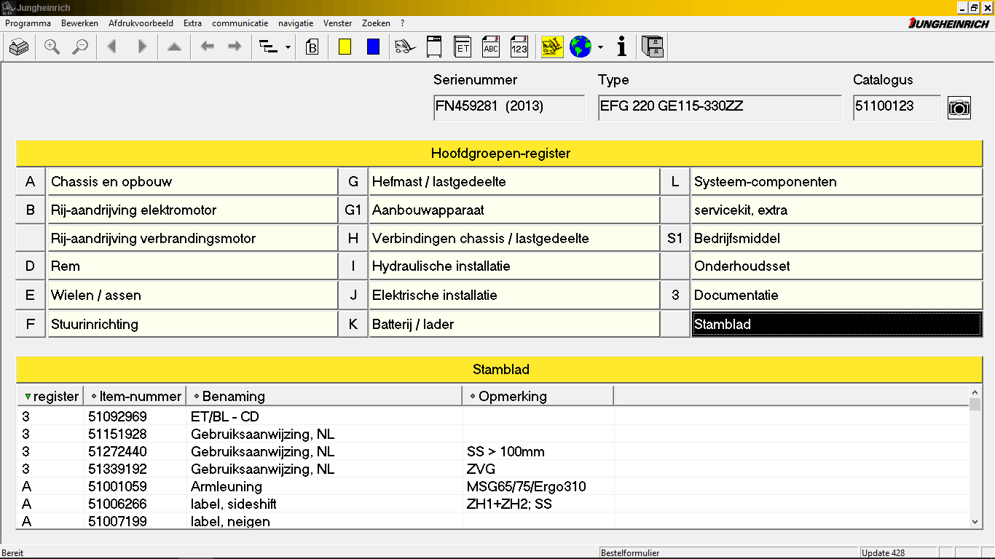Open the globe language dropdown arrow
The width and height of the screenshot is (995, 559).
(600, 48)
